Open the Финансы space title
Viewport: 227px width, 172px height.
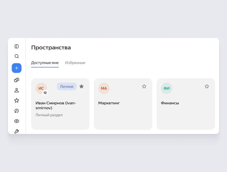click(x=170, y=103)
